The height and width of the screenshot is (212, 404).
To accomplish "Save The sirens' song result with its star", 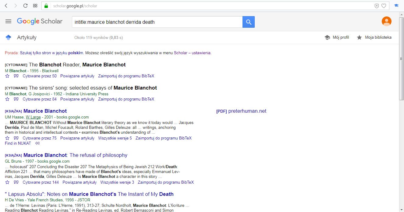I will tap(7, 99).
